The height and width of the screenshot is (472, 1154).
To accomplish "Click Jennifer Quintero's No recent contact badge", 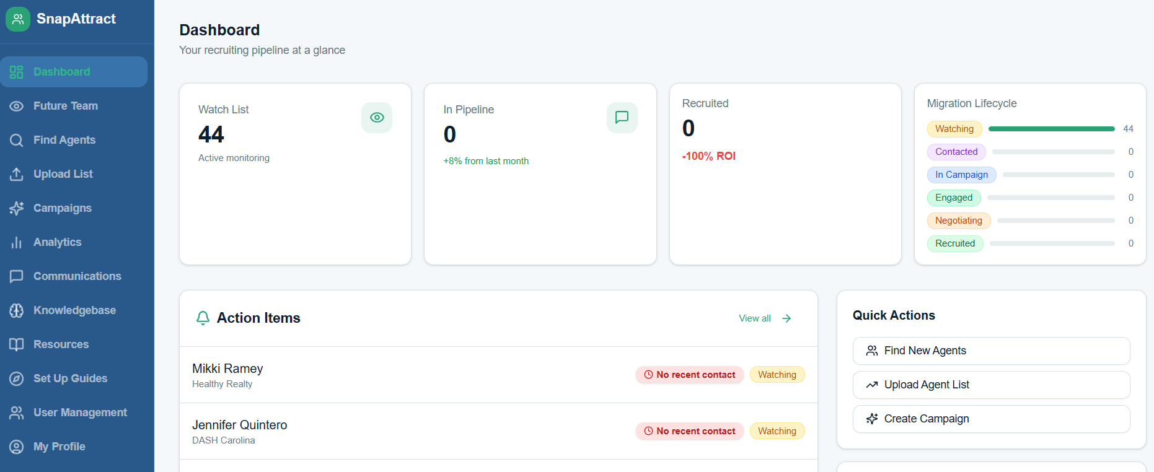I will pyautogui.click(x=689, y=431).
